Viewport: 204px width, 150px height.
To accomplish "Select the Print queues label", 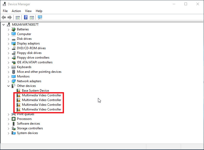I will coord(26,114).
